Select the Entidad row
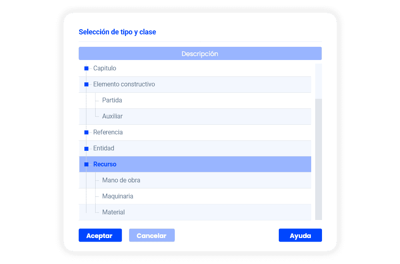 pyautogui.click(x=104, y=148)
